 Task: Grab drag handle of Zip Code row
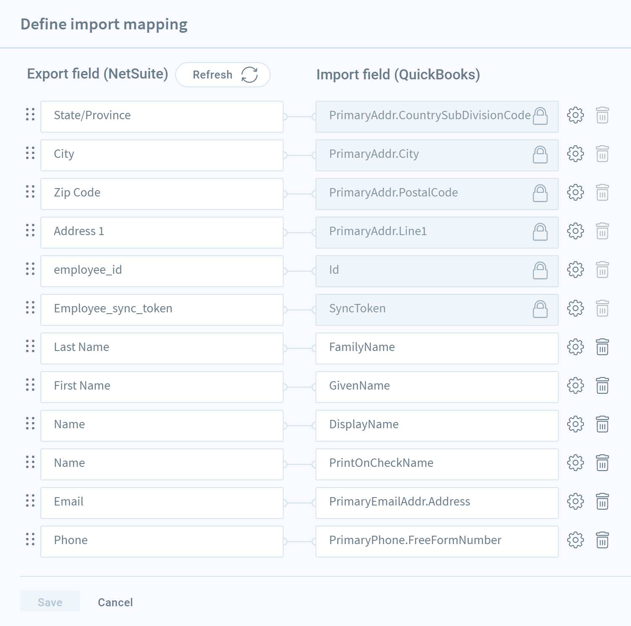(x=30, y=191)
